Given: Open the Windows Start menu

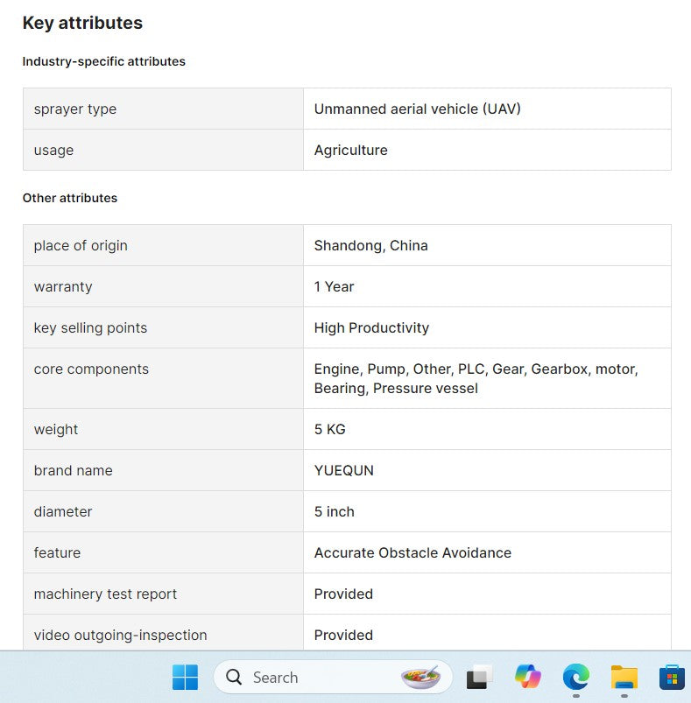Looking at the screenshot, I should click(185, 677).
